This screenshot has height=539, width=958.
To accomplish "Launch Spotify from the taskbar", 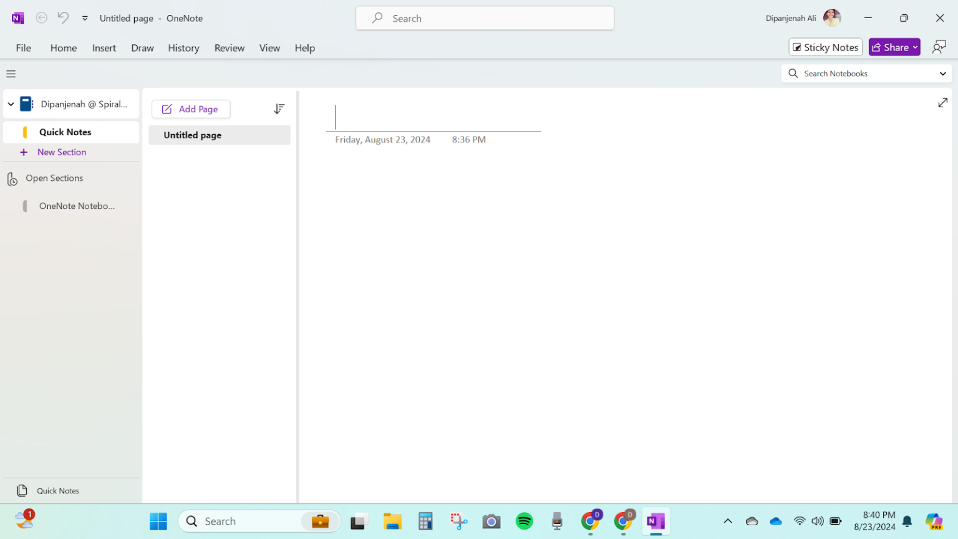I will 525,521.
